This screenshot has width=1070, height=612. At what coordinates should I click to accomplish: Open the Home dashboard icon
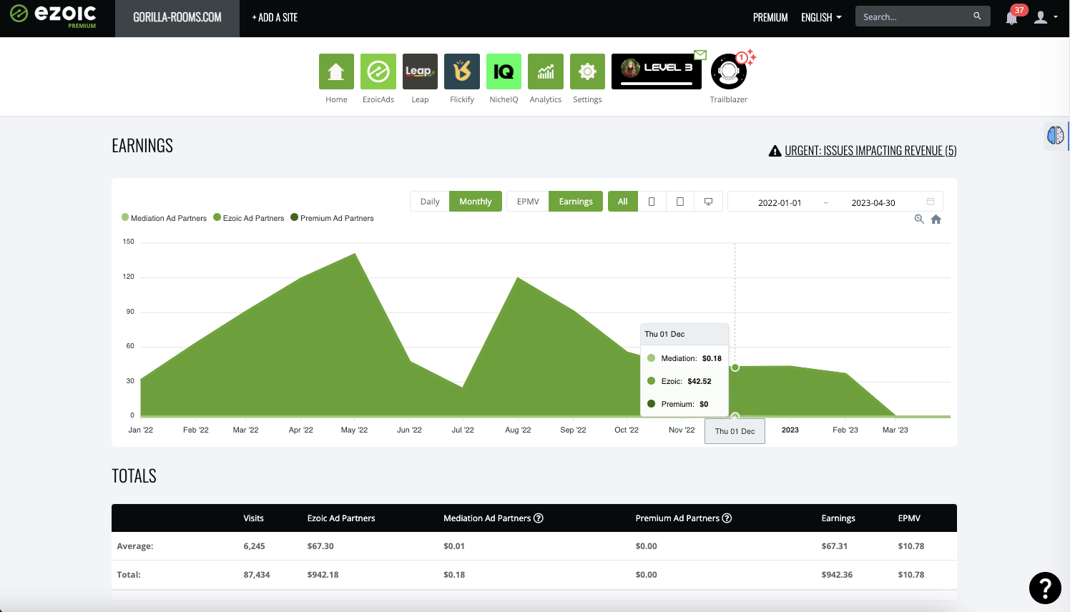click(336, 71)
